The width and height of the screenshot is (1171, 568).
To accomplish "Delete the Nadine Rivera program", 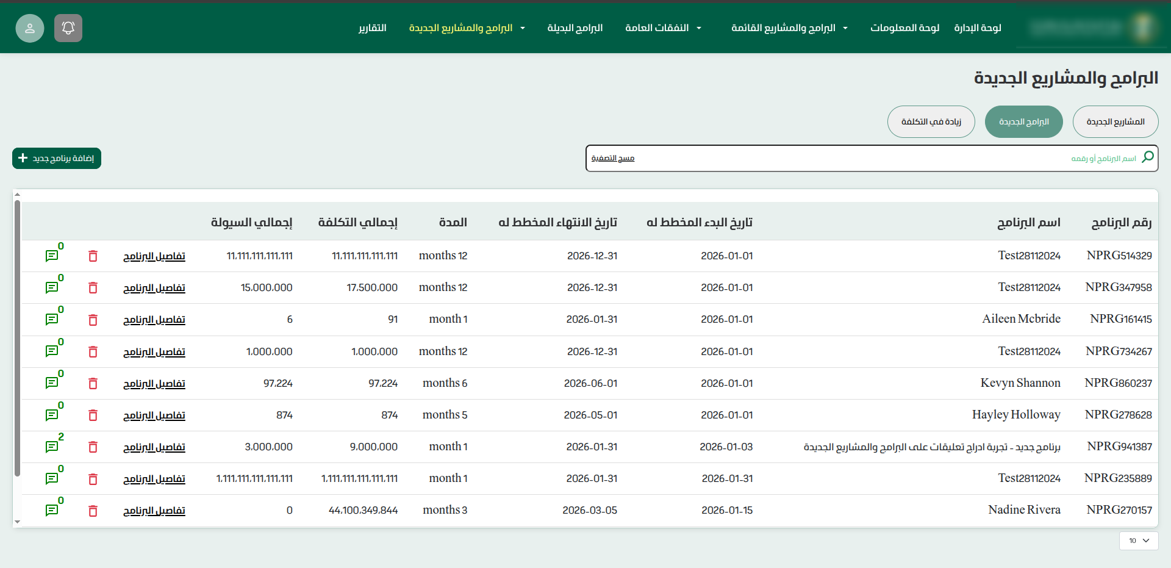I will [93, 511].
